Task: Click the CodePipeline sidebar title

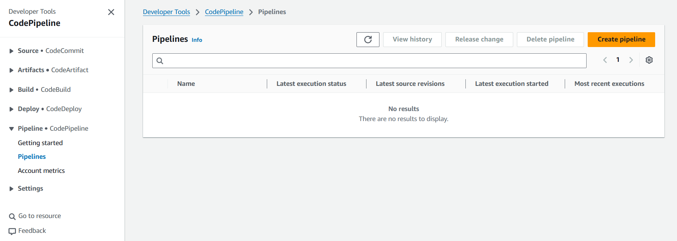Action: (34, 23)
